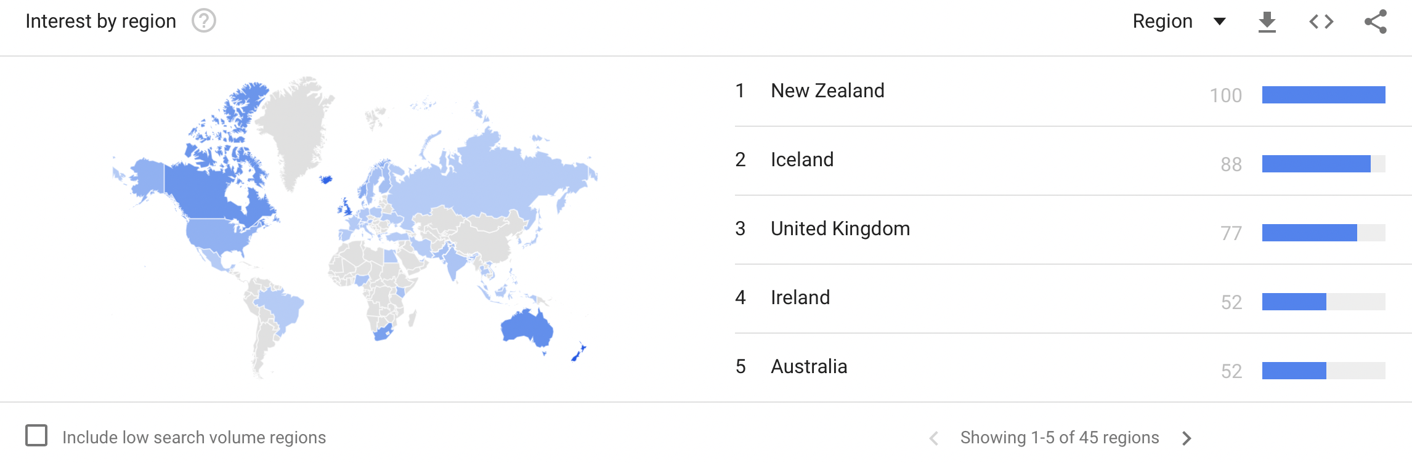Enable include low search volume regions

[36, 435]
